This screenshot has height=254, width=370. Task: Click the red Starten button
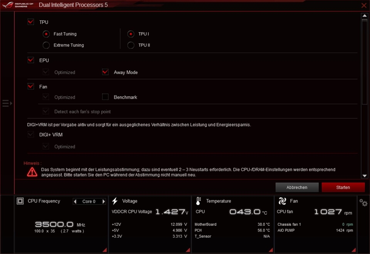(x=343, y=187)
